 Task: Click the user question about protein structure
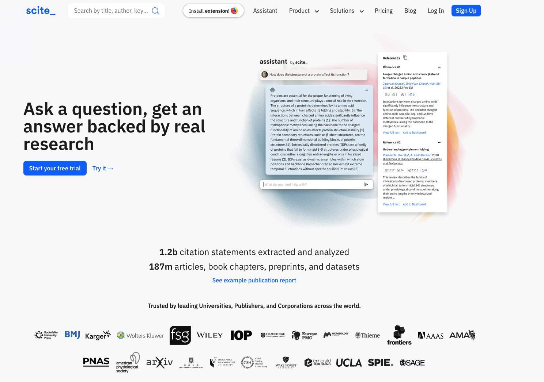309,74
